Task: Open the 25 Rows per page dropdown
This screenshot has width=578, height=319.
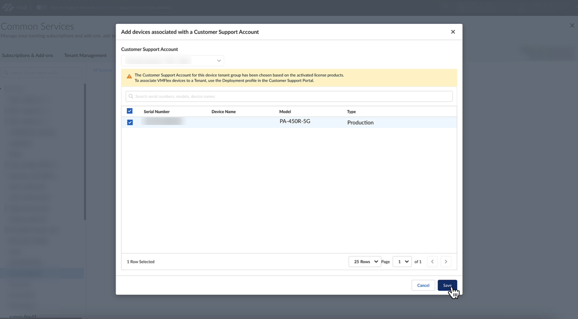Action: pyautogui.click(x=364, y=262)
